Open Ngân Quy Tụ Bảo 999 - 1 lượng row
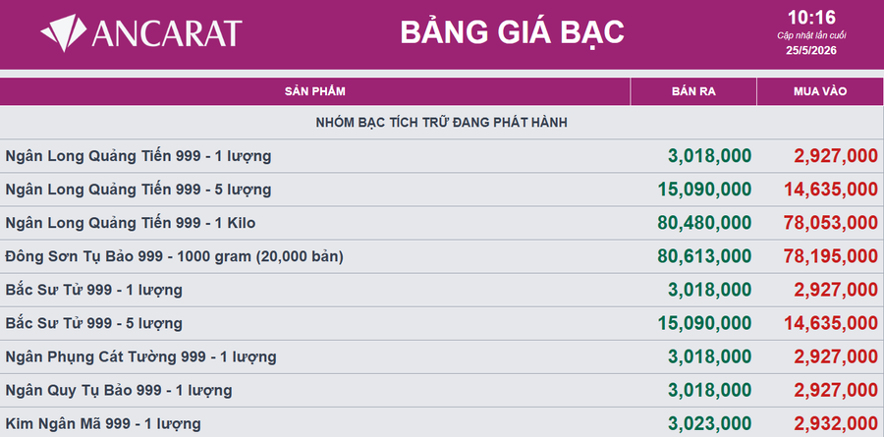The width and height of the screenshot is (884, 437). [x=441, y=390]
